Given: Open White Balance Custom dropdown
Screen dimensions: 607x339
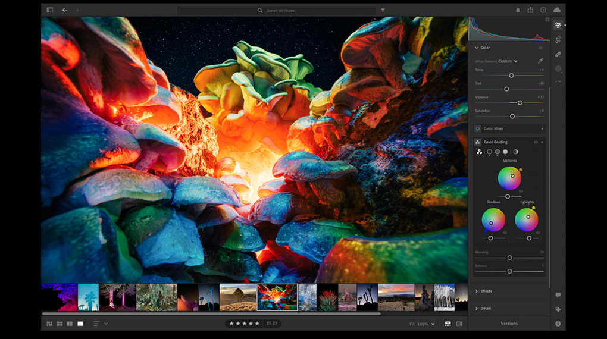Looking at the screenshot, I should tap(508, 61).
